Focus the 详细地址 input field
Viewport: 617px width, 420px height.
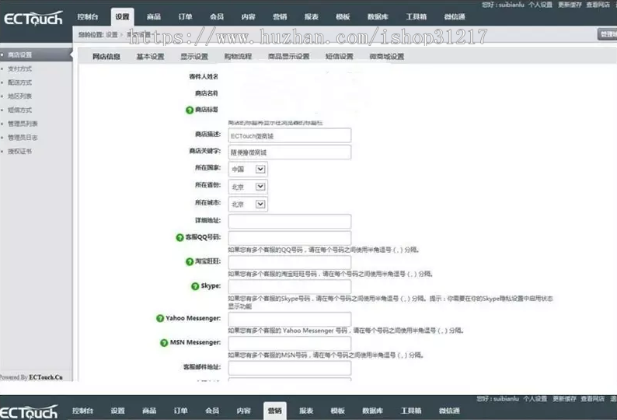290,222
